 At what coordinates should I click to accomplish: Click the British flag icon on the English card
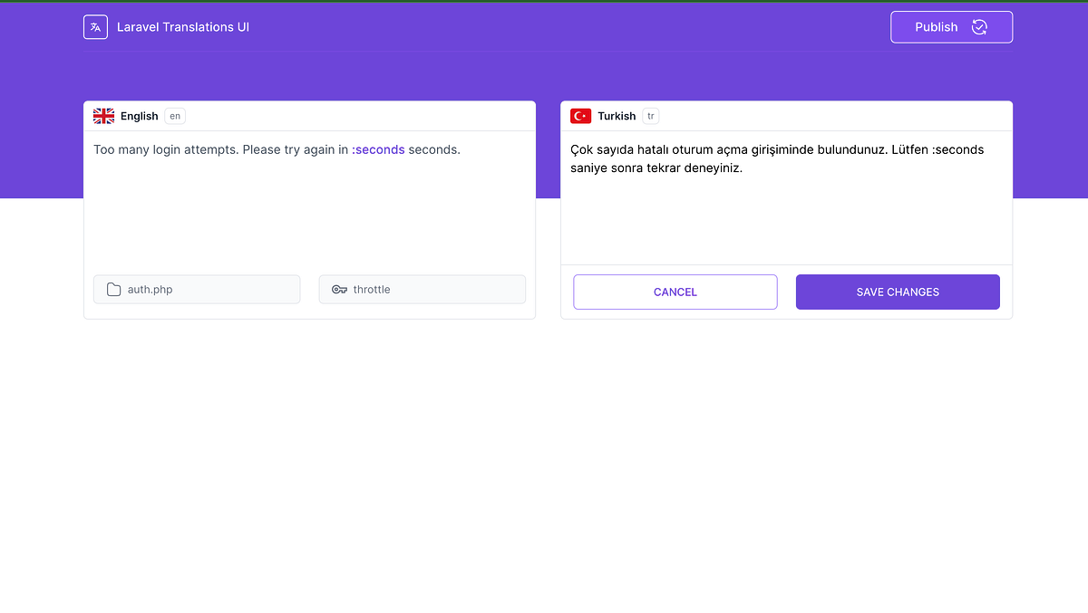[103, 116]
